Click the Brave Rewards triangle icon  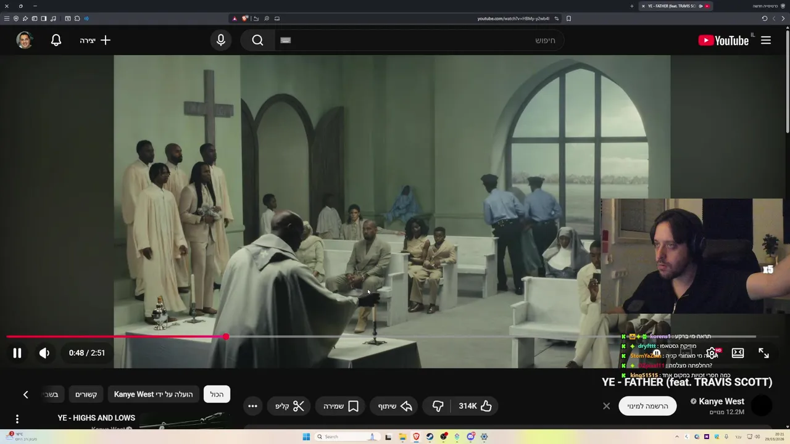[x=235, y=18]
